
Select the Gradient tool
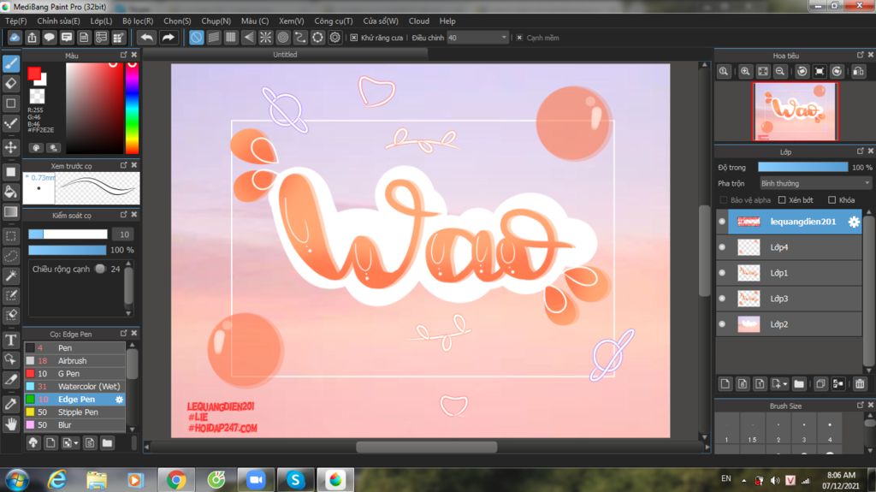point(10,212)
